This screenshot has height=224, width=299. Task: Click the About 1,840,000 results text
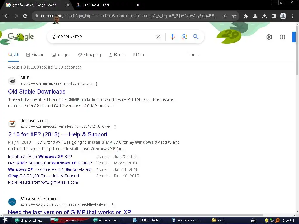tap(45, 67)
